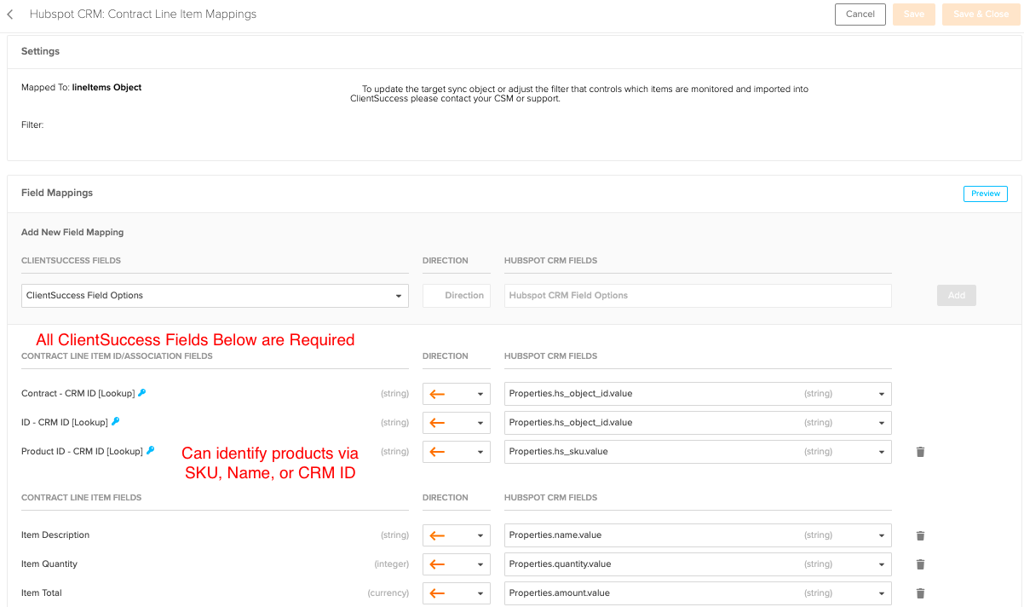Click the CONTRACT LINE ITEM FIELDS header
The width and height of the screenshot is (1024, 607).
82,498
